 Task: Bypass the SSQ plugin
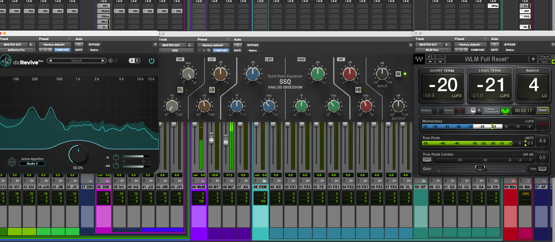pos(253,45)
